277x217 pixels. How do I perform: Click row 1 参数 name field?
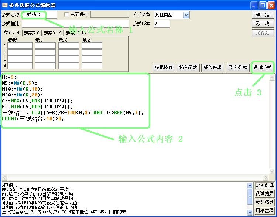point(20,45)
